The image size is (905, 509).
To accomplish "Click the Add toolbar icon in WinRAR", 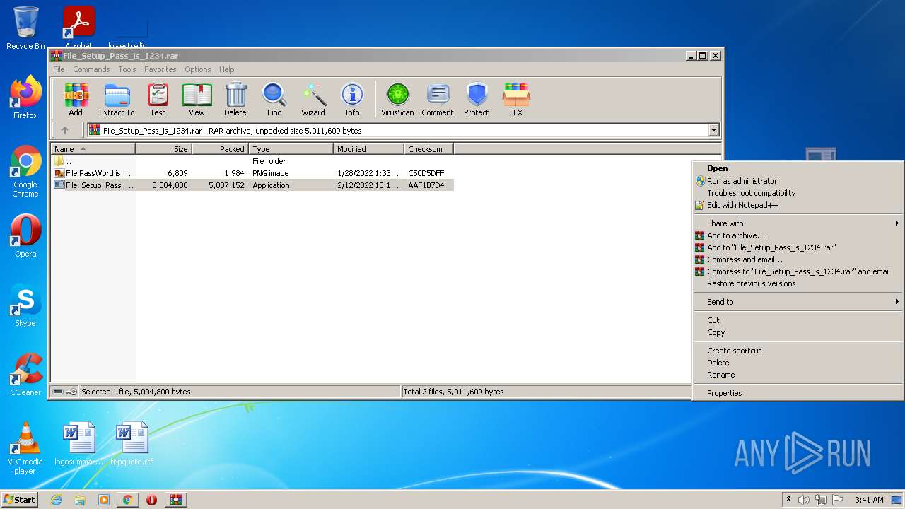I will point(76,100).
